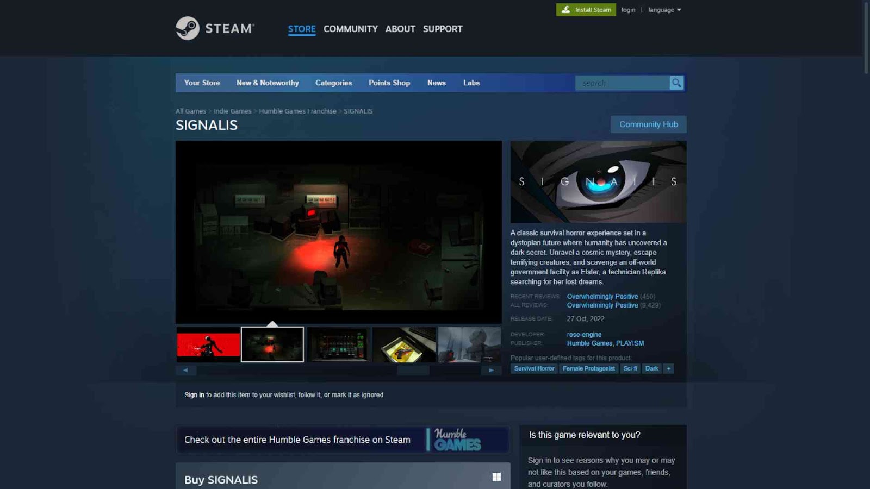Click the SIGNALIS page title
This screenshot has width=870, height=489.
(x=207, y=125)
